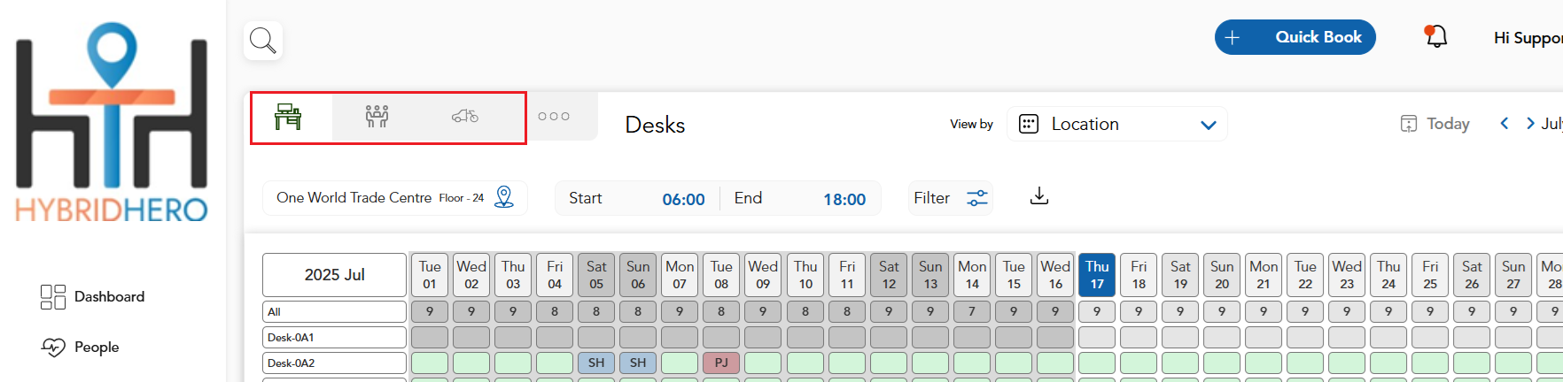Click the Quick Book button

tap(1295, 37)
